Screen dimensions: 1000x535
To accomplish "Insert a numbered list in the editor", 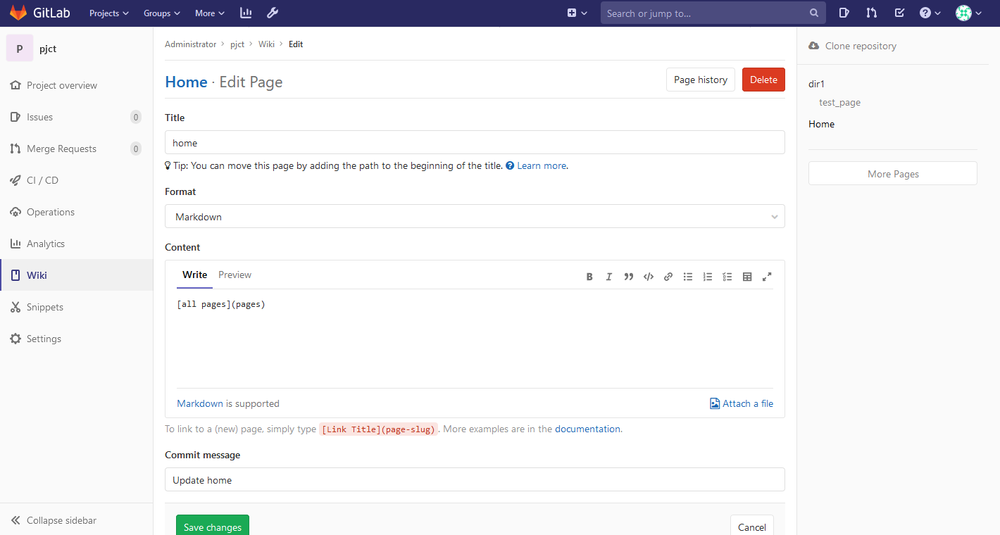I will coord(708,276).
